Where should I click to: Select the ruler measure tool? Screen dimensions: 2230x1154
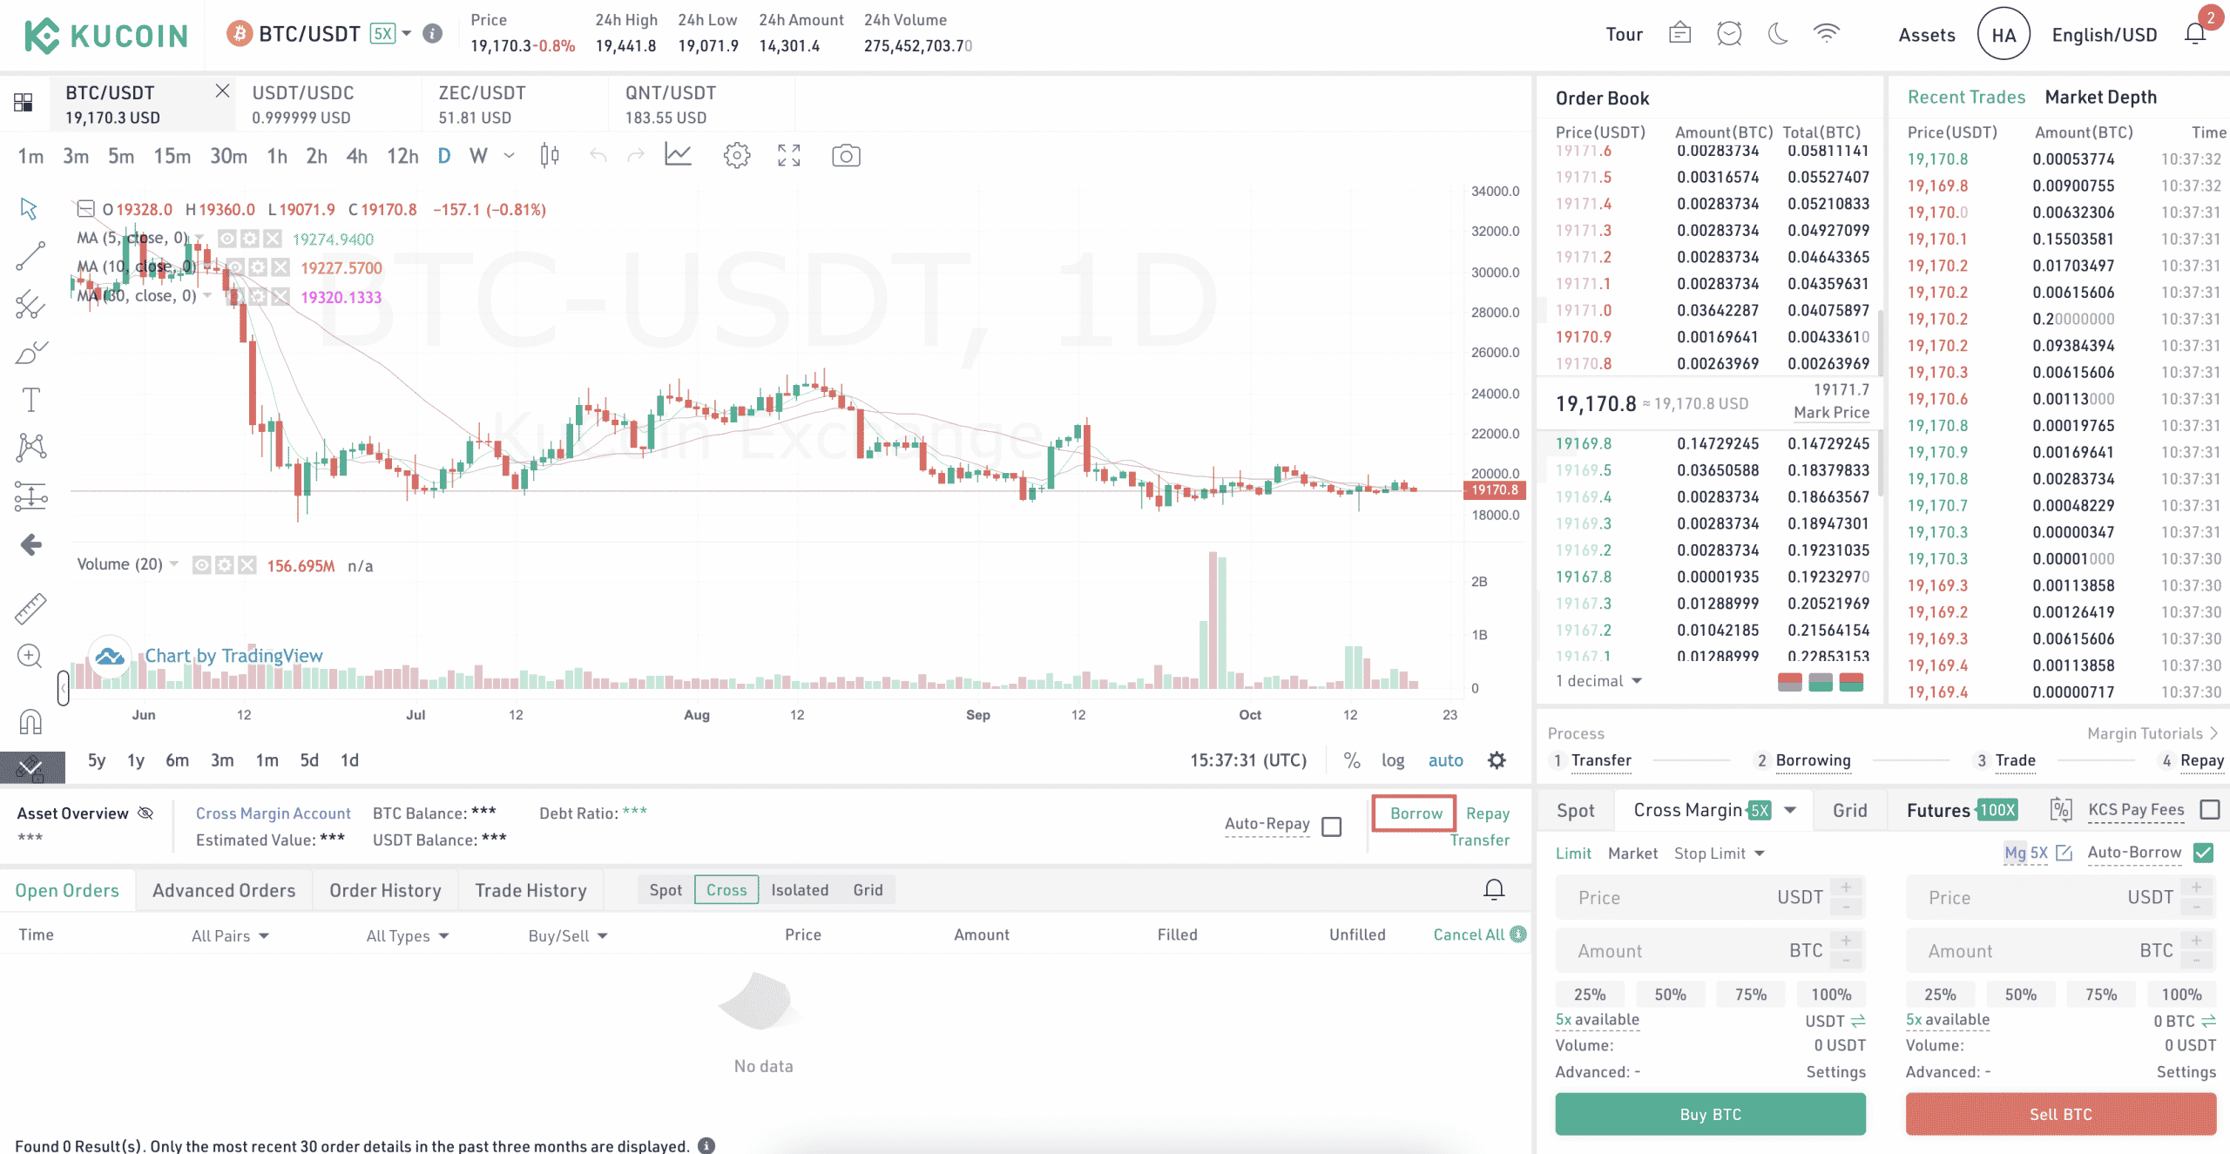point(30,609)
